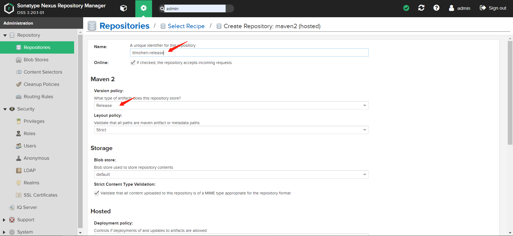
Task: Expand the Support tree section
Action: pos(4,220)
